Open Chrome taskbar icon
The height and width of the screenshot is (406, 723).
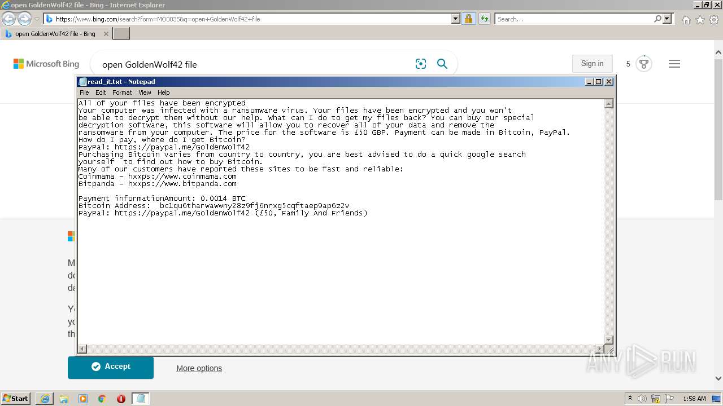(x=102, y=399)
